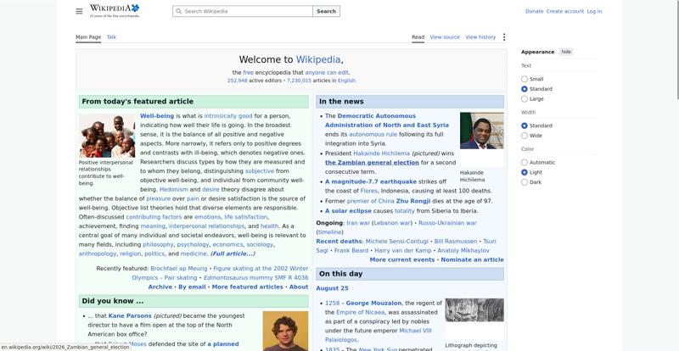Select Small text size
679x351 pixels.
[525, 79]
